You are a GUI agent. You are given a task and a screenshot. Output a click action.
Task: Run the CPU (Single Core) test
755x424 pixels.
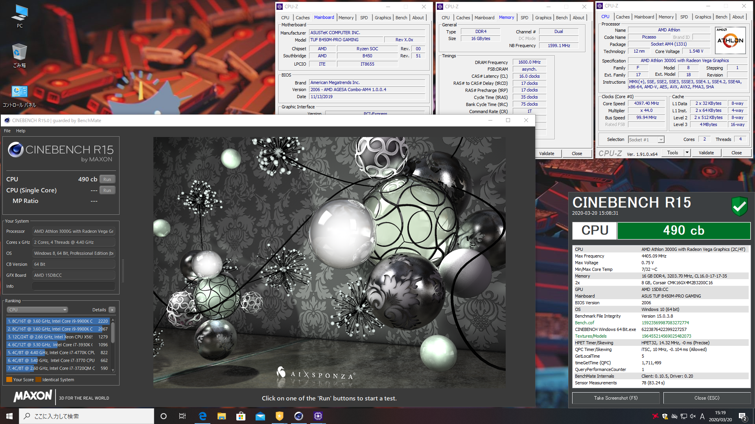(107, 190)
